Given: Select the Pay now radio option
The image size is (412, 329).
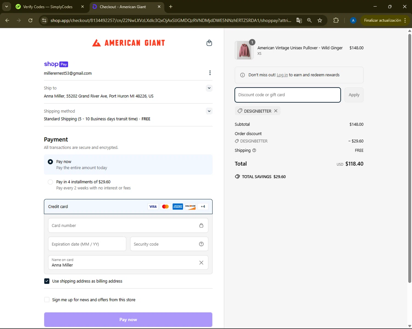Looking at the screenshot, I should (x=50, y=162).
